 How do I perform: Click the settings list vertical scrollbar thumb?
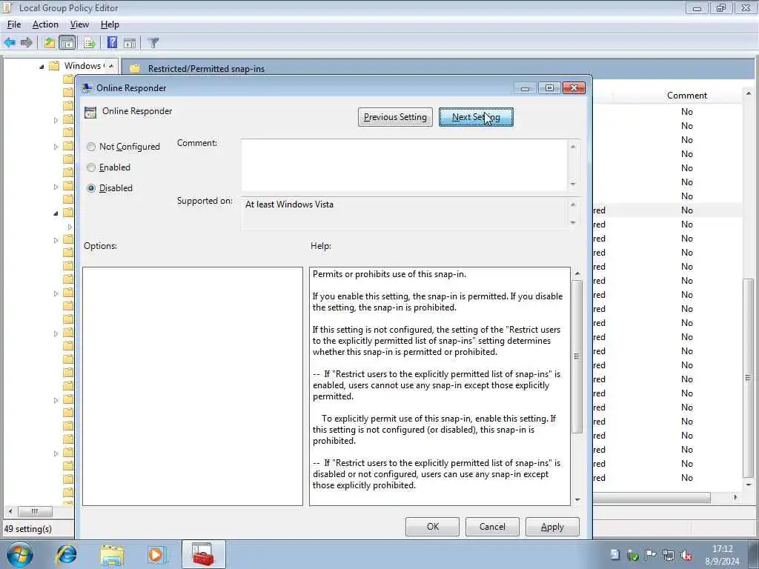point(749,377)
